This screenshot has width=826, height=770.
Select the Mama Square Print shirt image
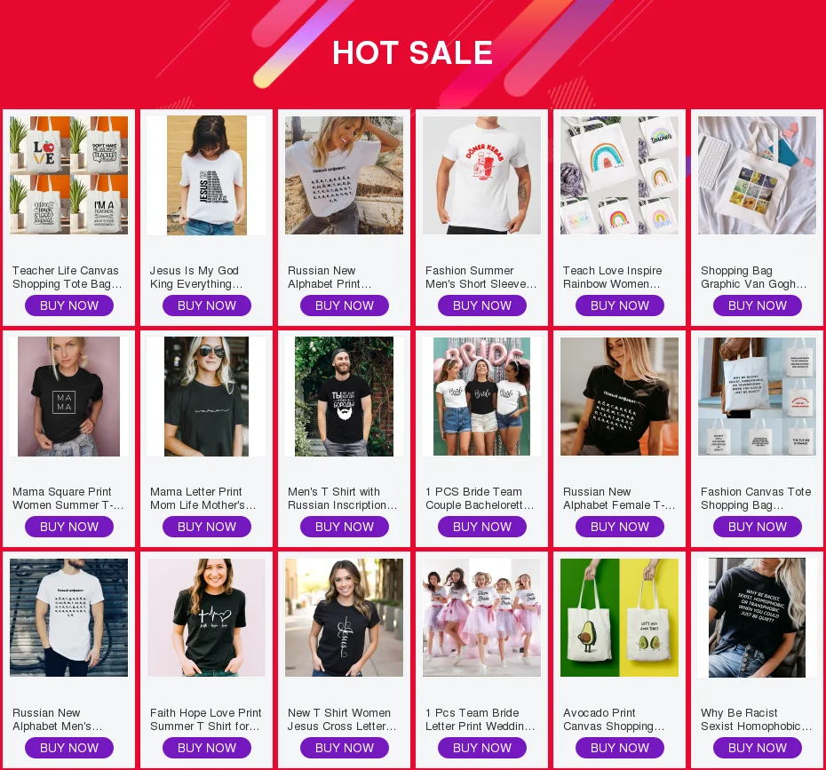coord(69,397)
